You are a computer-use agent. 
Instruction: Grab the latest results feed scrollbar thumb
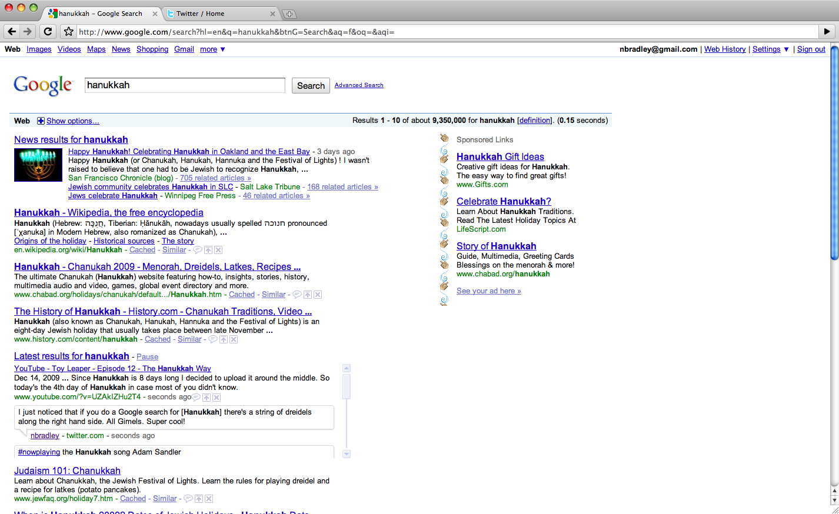[x=347, y=386]
